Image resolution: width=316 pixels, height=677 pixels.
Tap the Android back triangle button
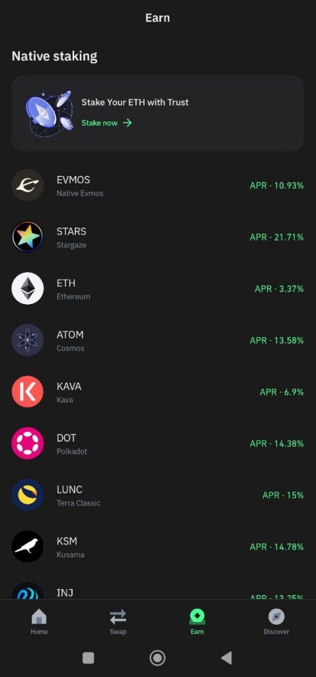click(226, 658)
